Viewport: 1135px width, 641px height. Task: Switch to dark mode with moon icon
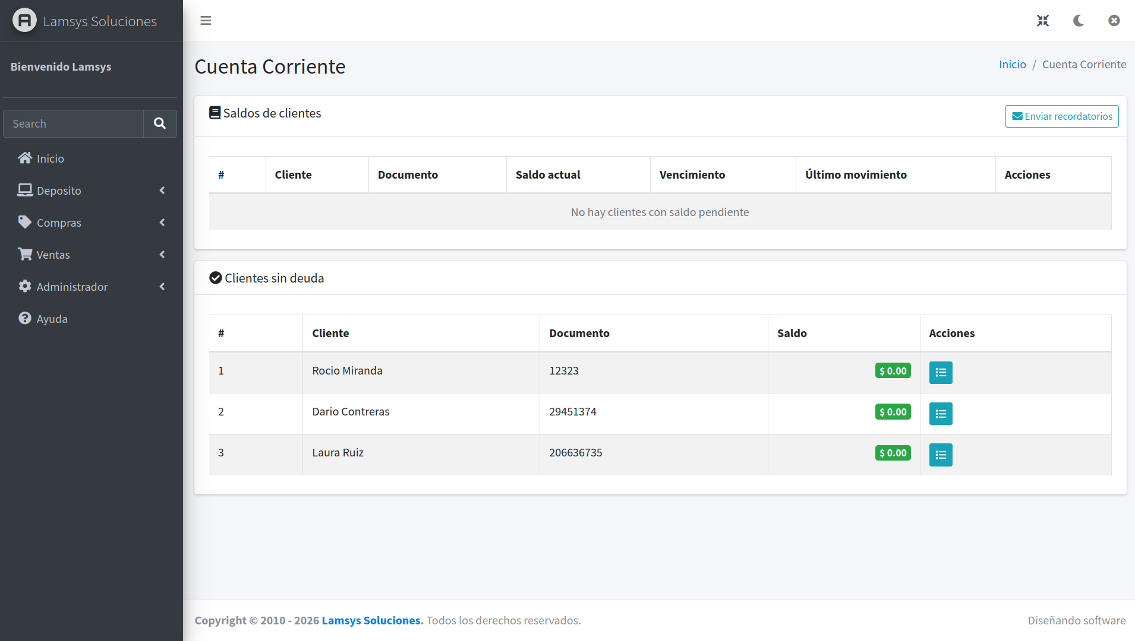click(1079, 21)
